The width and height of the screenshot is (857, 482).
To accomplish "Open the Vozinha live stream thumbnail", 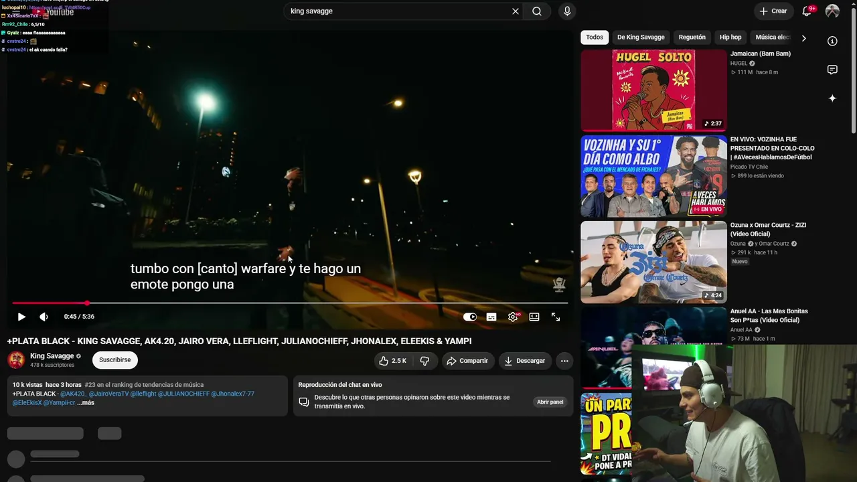I will tap(653, 176).
